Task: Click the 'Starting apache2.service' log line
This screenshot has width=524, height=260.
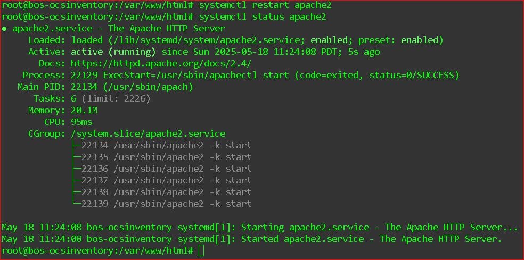Action: (260, 227)
